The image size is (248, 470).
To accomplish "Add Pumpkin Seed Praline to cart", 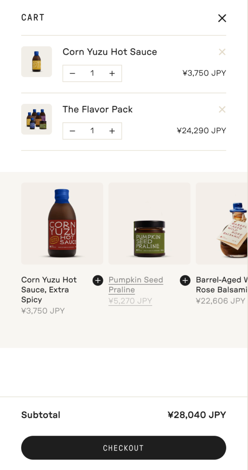I will (x=185, y=281).
